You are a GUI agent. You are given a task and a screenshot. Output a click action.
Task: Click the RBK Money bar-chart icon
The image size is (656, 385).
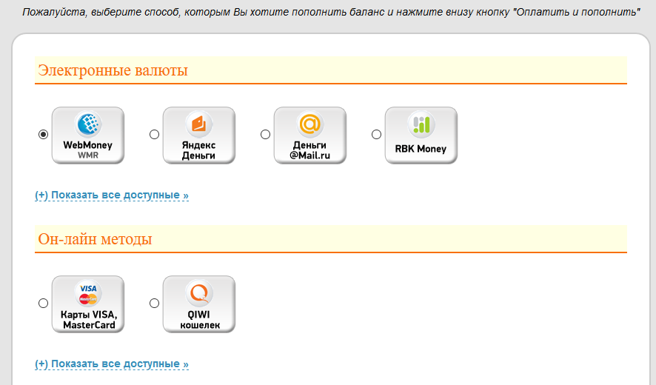[x=421, y=124]
